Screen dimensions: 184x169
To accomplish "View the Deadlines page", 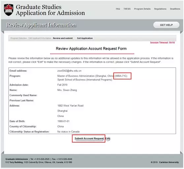I will click(x=175, y=9).
